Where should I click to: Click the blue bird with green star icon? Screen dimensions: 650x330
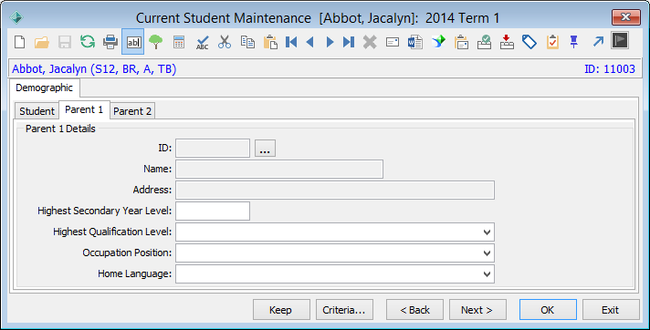click(438, 41)
